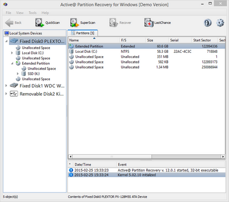Click info icon of 15:33:24 log entry
The width and height of the screenshot is (229, 202).
pyautogui.click(x=71, y=175)
